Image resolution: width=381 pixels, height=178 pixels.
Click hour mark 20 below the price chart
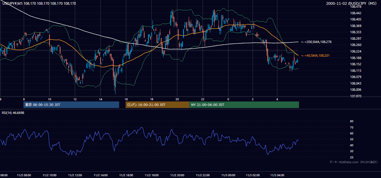(x=177, y=99)
